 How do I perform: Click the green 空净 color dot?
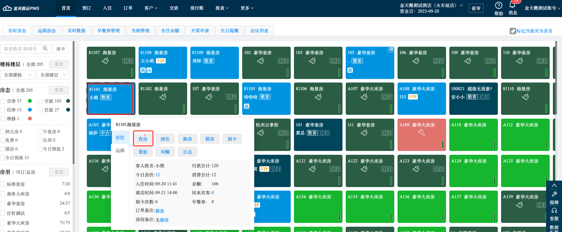[30, 101]
